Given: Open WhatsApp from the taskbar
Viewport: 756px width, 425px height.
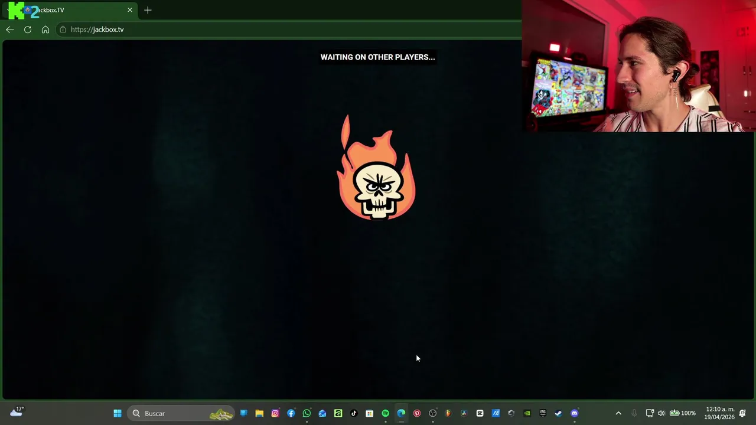Looking at the screenshot, I should pos(307,413).
